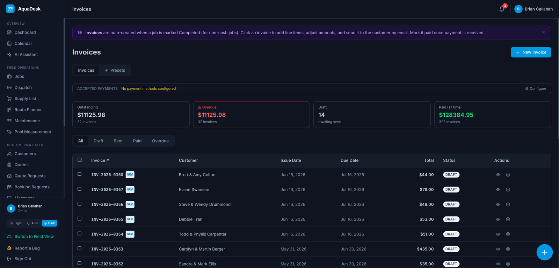View invoice INV-2026-0368 eye icon

pos(498,175)
